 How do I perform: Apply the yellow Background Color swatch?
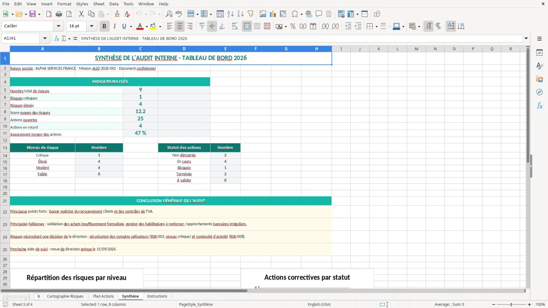[153, 26]
